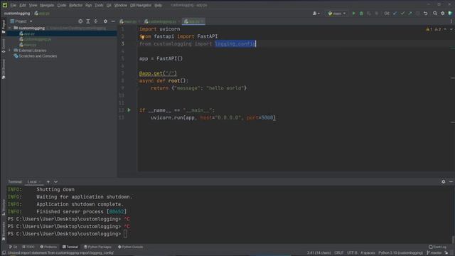Screen dimensions: 455x256
Task: Click the terminal prompt input cursor
Action: pyautogui.click(x=125, y=234)
